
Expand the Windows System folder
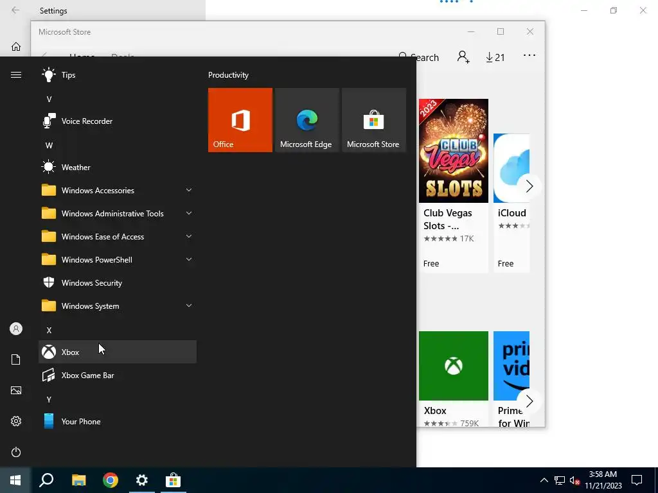click(118, 306)
